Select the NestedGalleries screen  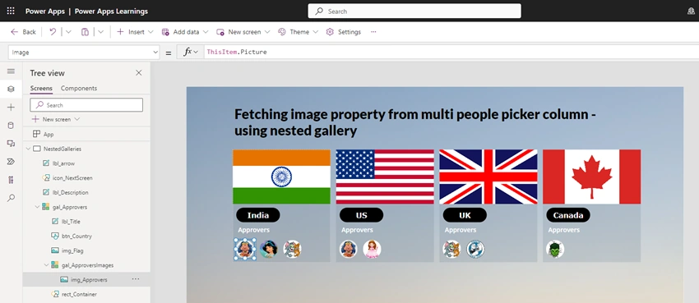[62, 149]
